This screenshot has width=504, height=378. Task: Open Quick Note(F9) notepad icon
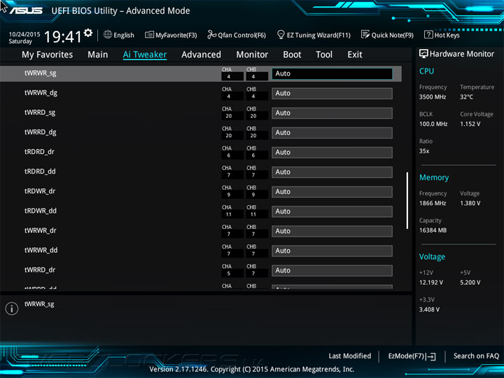click(365, 35)
